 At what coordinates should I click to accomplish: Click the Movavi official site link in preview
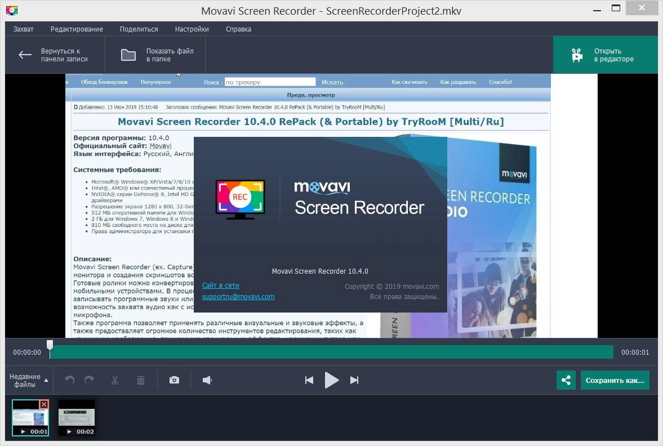[160, 146]
